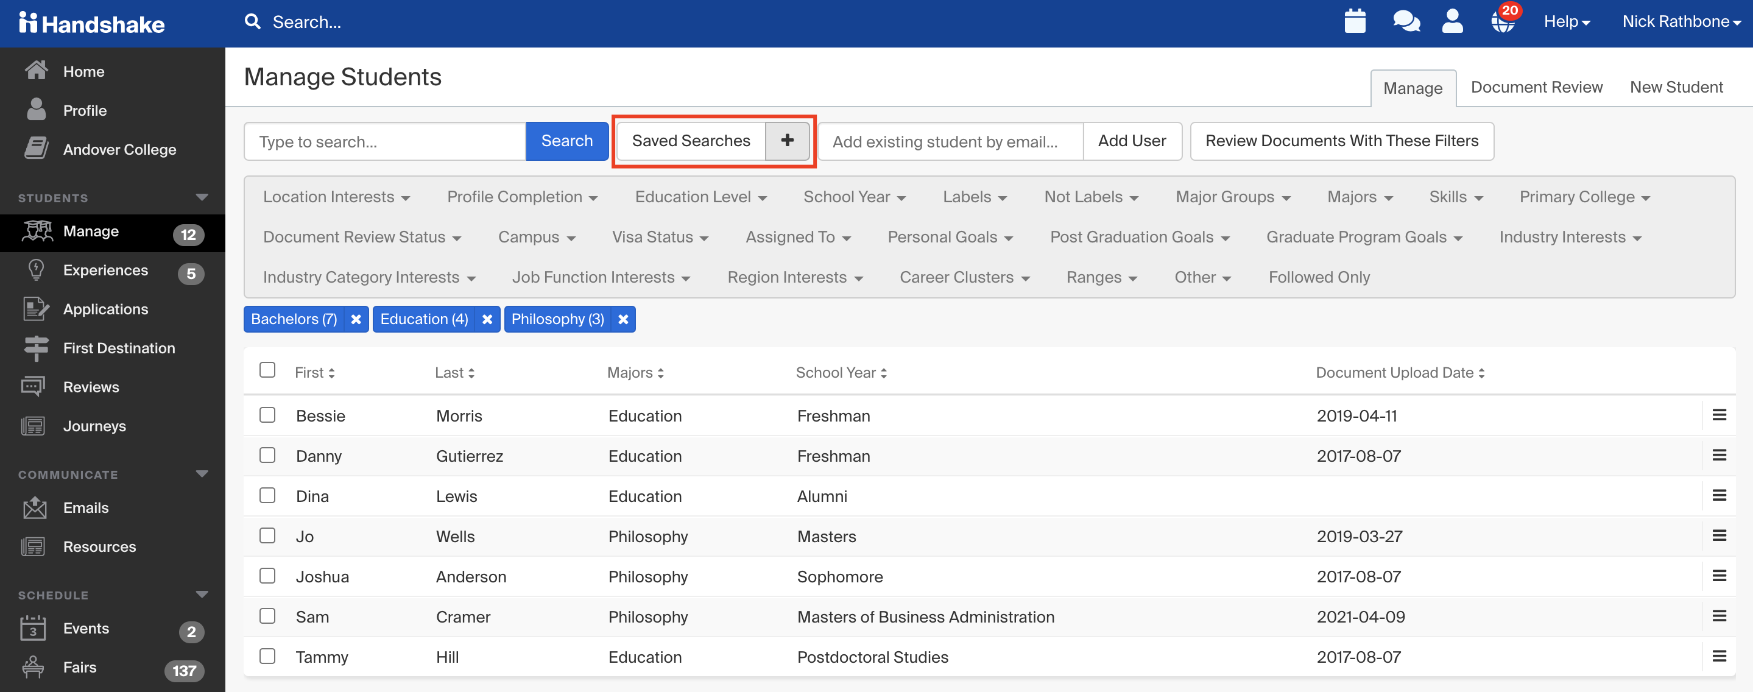1753x692 pixels.
Task: Remove the Philosophy (3) filter chip
Action: [623, 319]
